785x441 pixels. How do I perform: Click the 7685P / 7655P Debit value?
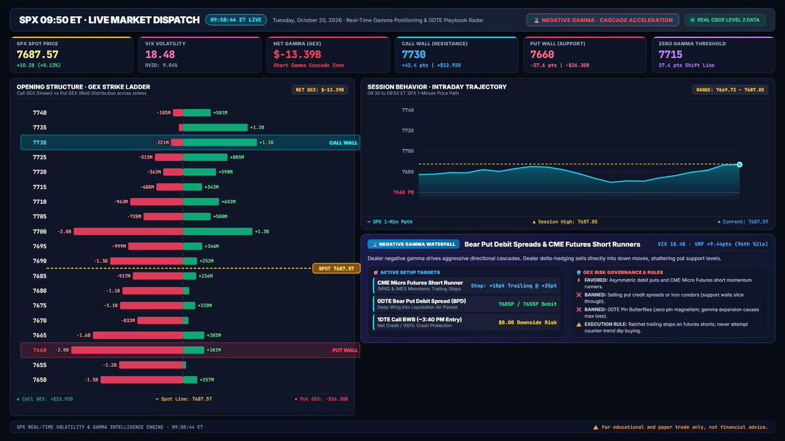[x=527, y=304]
